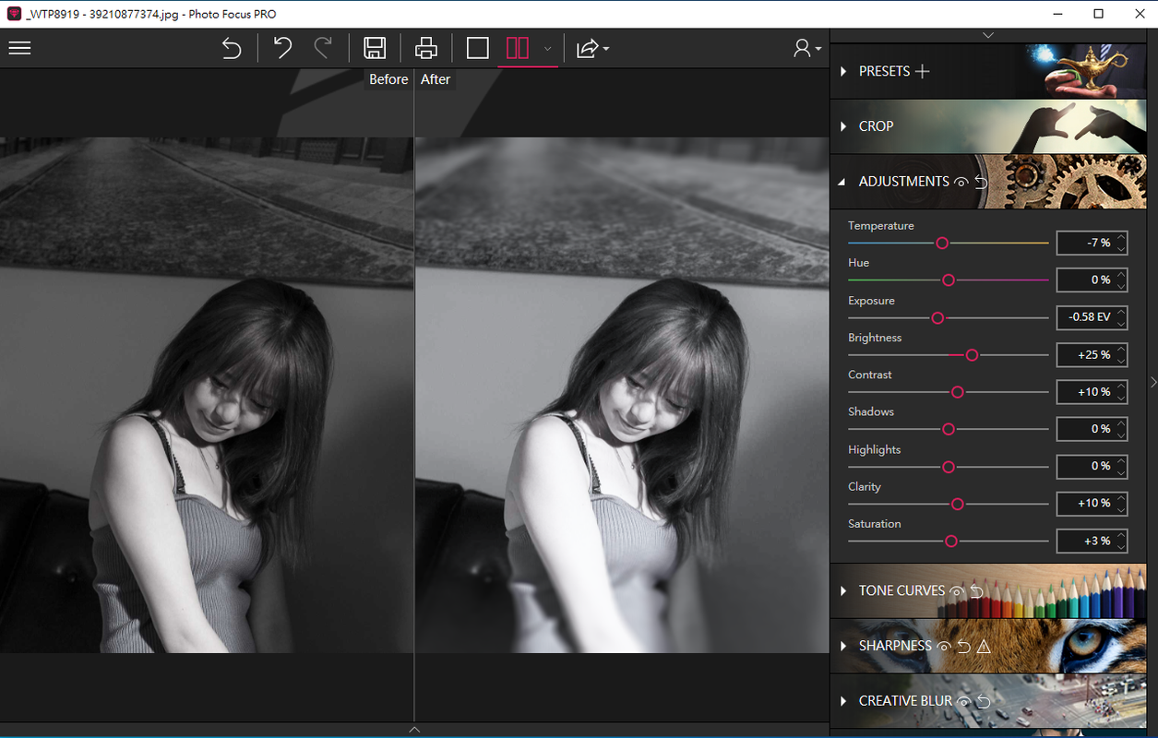
Task: Reset Sharpness settings
Action: [963, 646]
